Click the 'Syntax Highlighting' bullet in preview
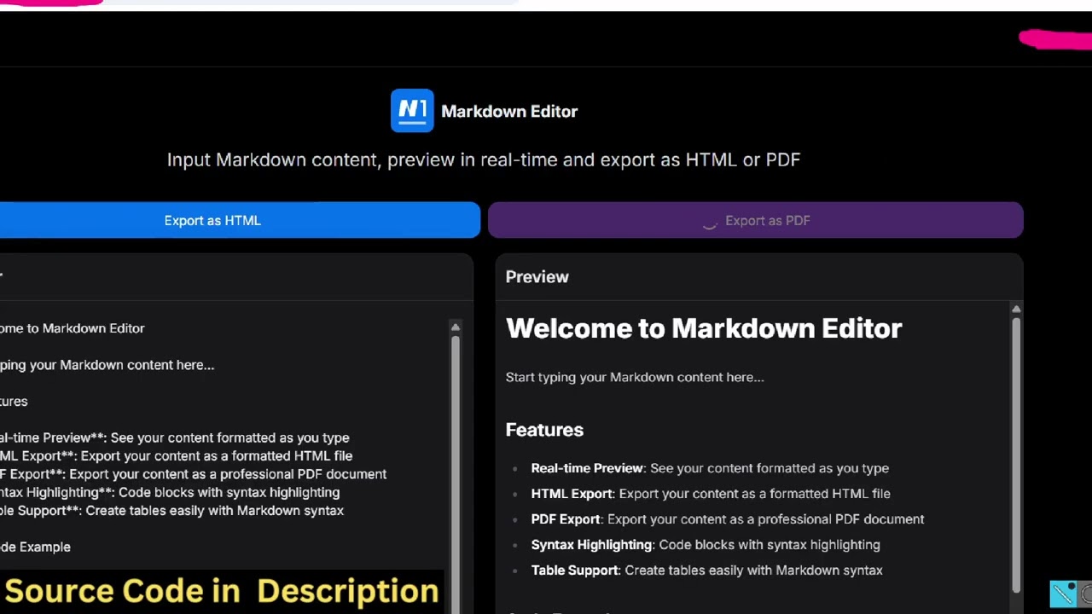The width and height of the screenshot is (1092, 614). point(706,545)
